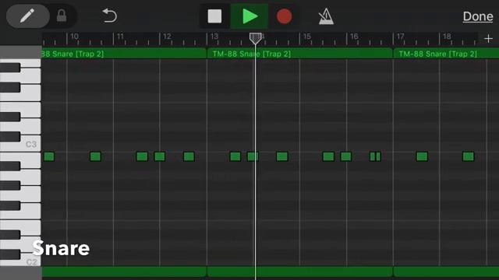Select the partially visible Snare region before bar 10
Image resolution: width=499 pixels, height=280 pixels.
point(124,54)
